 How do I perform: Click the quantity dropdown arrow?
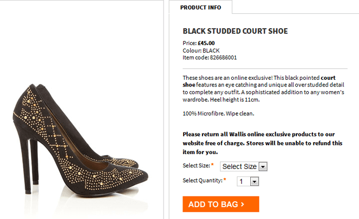[x=254, y=181]
